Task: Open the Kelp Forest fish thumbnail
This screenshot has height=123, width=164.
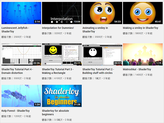Action: 21,96
